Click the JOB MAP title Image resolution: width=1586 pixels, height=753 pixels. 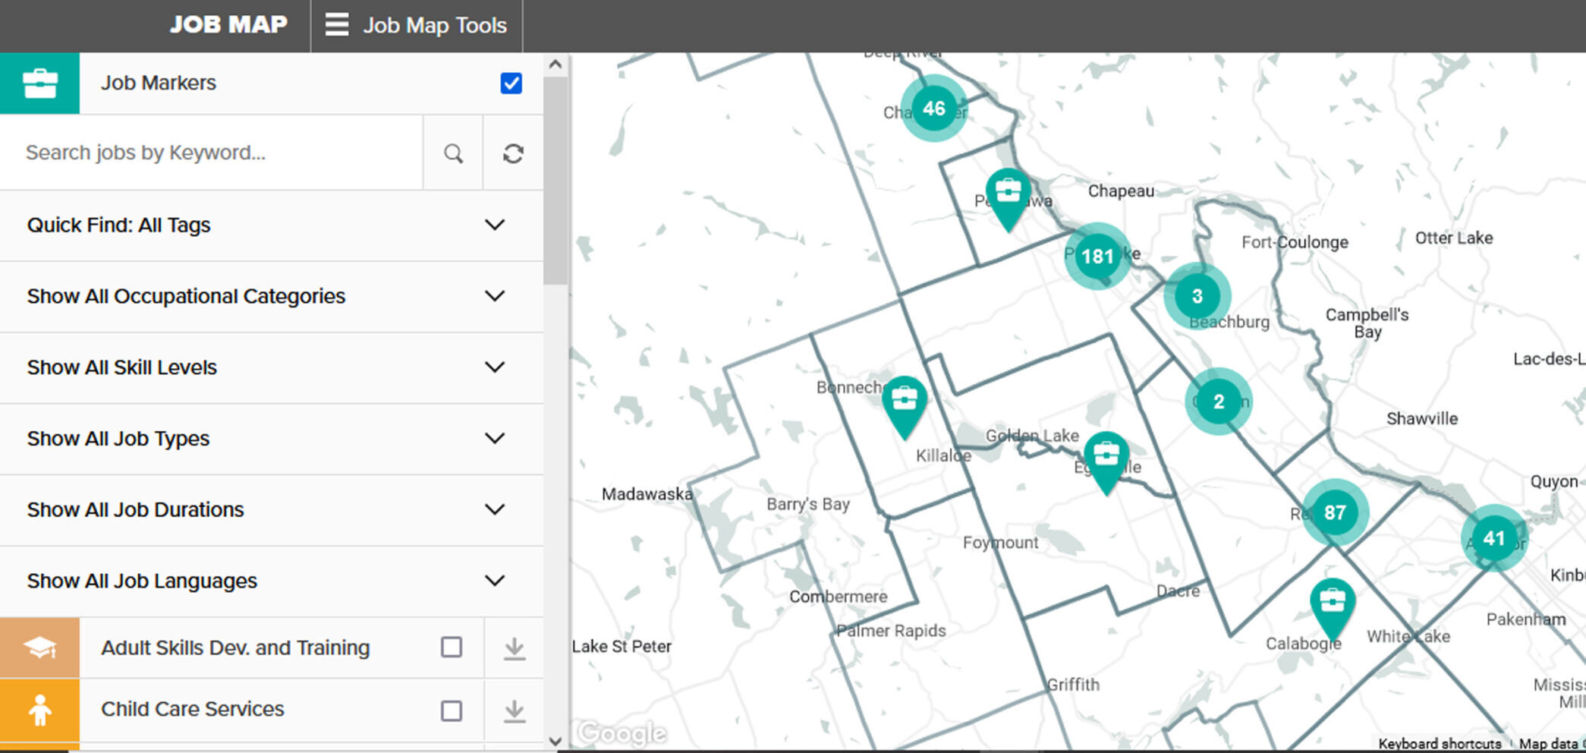228,25
